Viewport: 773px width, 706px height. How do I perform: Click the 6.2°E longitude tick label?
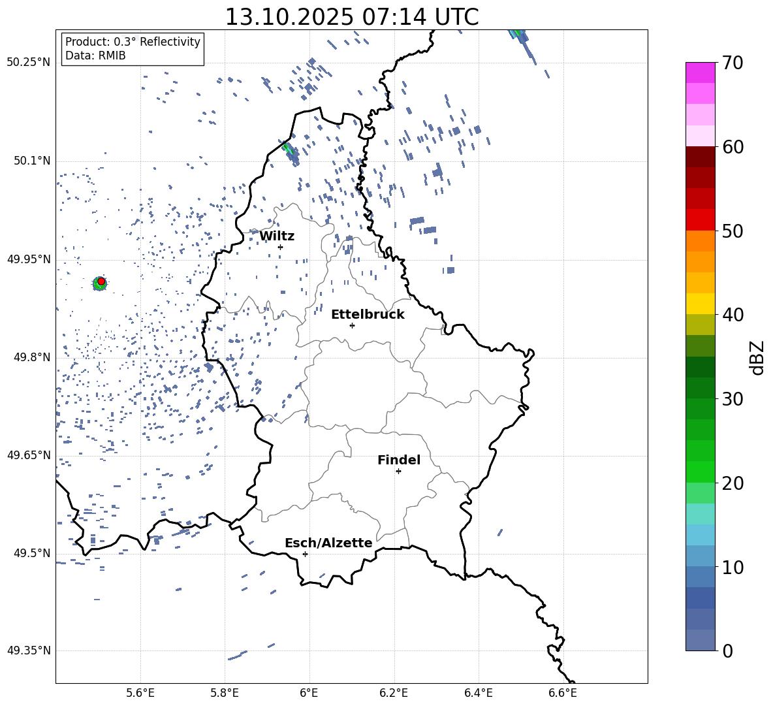point(394,692)
